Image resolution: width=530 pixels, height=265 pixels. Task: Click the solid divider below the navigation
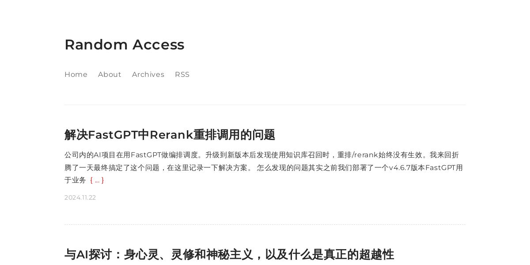pyautogui.click(x=265, y=105)
